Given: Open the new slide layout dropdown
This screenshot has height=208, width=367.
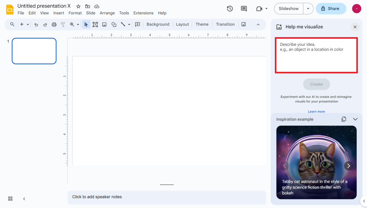Looking at the screenshot, I should [x=28, y=25].
